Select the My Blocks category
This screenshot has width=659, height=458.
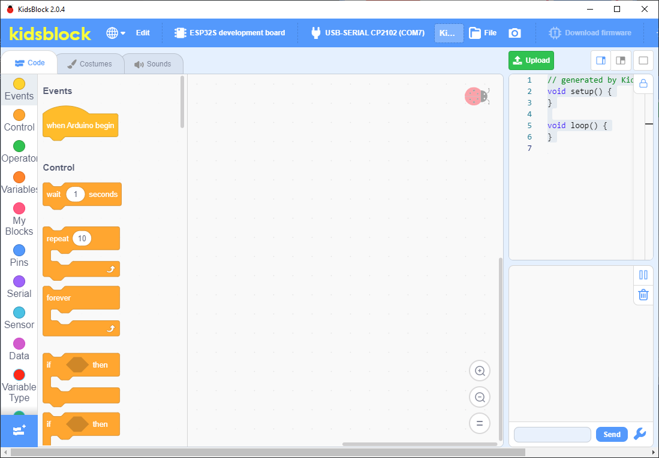coord(19,220)
